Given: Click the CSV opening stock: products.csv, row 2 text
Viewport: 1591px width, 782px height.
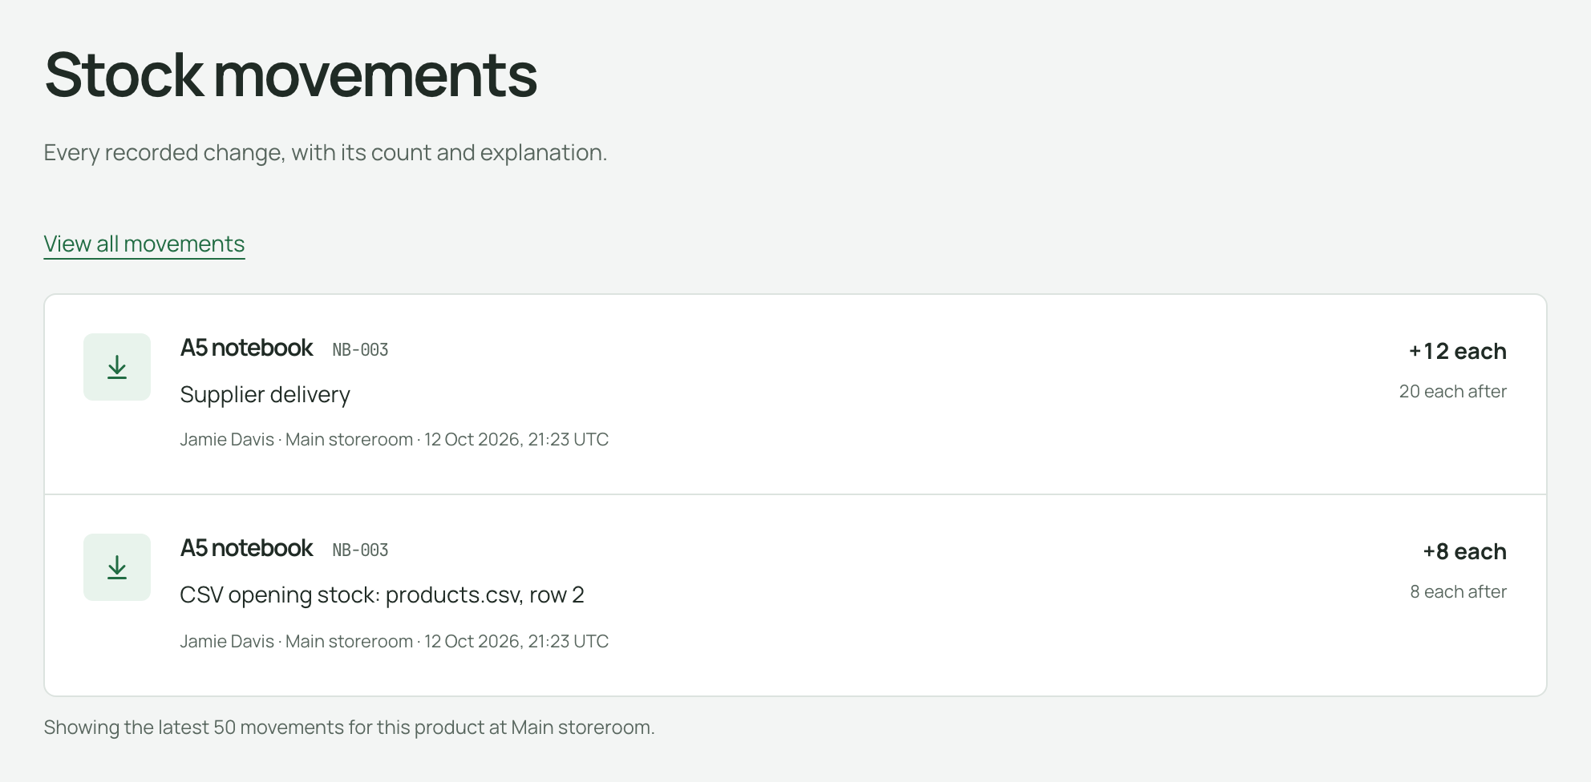Looking at the screenshot, I should 383,595.
